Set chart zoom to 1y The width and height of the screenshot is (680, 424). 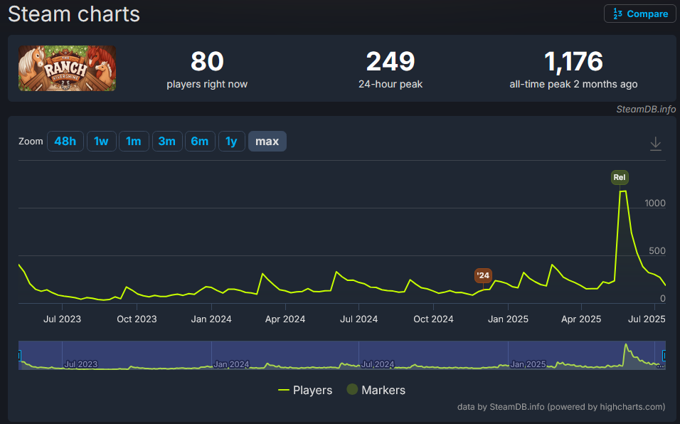pos(232,142)
